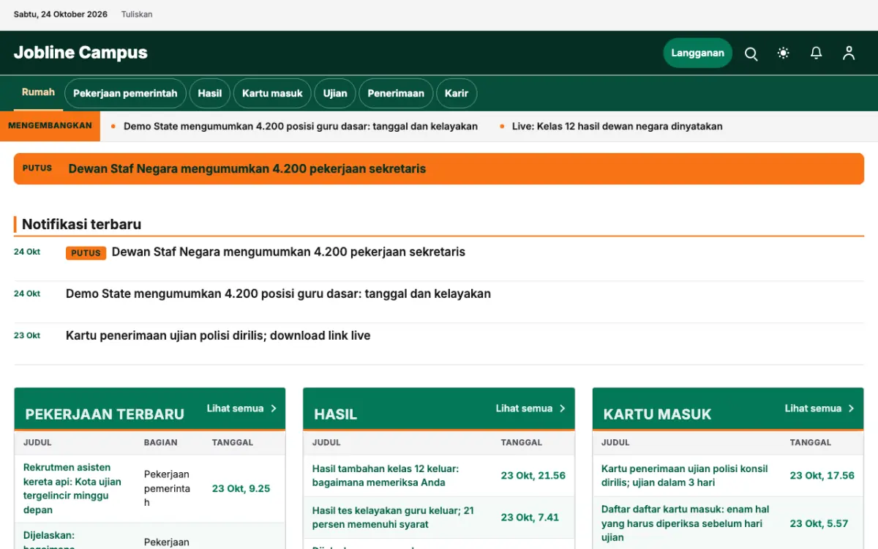Select the Rumah navigation tab
The height and width of the screenshot is (549, 878).
[38, 93]
